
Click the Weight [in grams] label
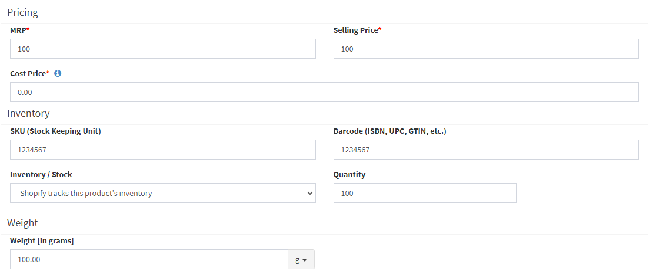coord(42,240)
